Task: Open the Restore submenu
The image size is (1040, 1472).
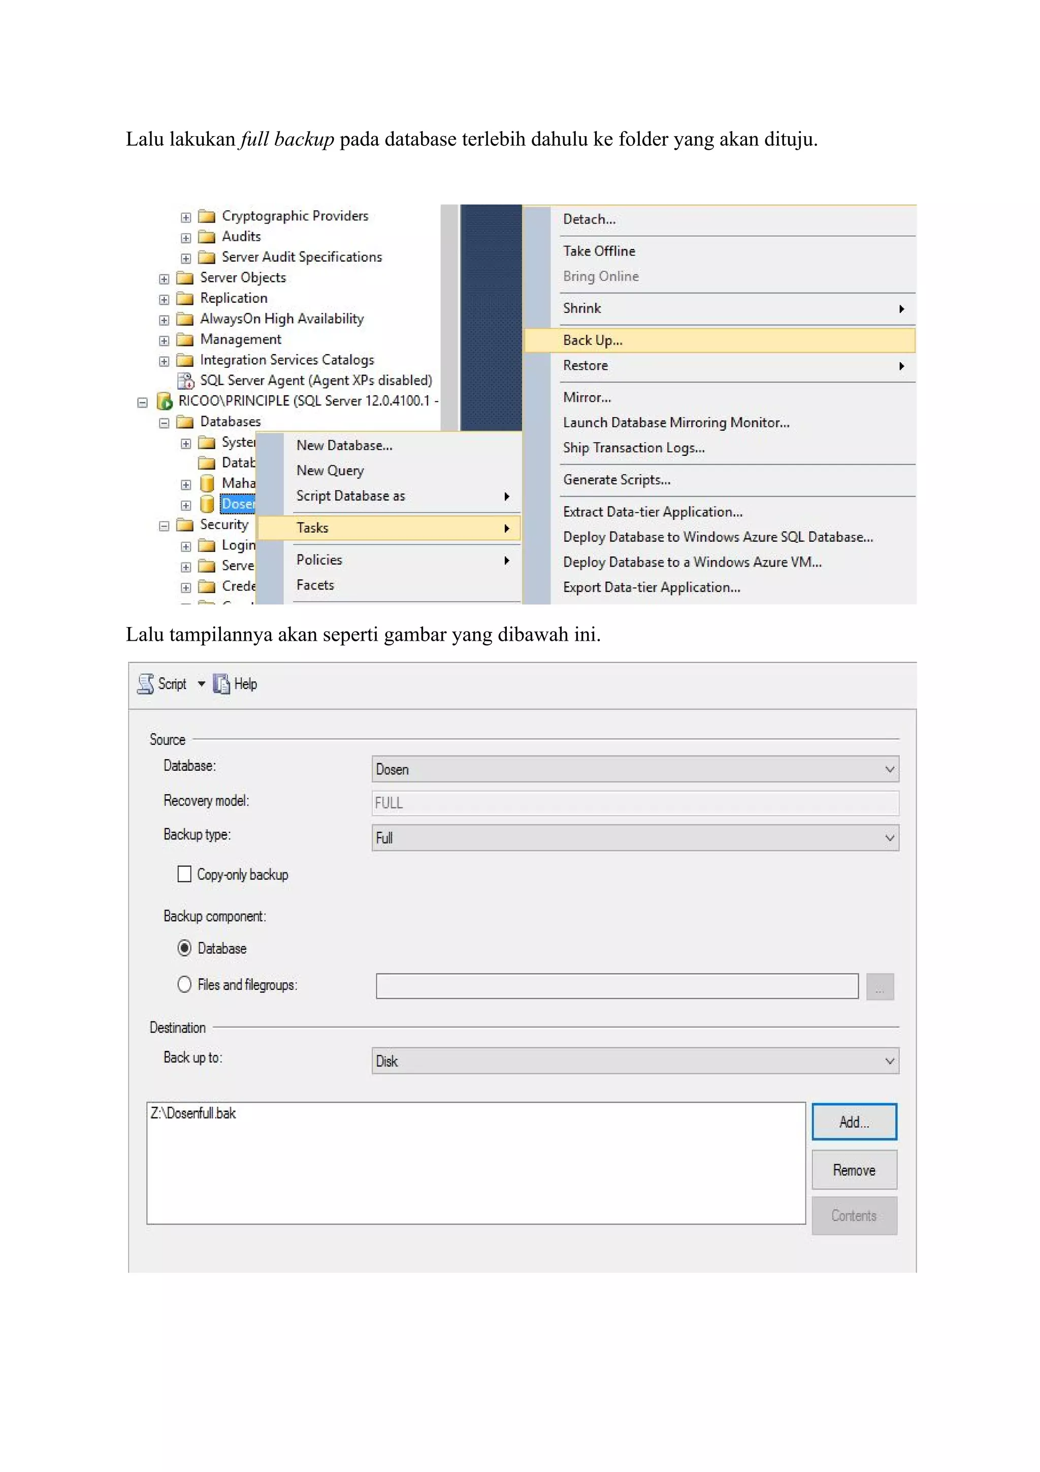Action: [719, 365]
